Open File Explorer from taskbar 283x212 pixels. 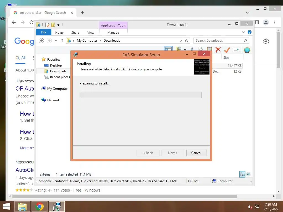(22, 206)
